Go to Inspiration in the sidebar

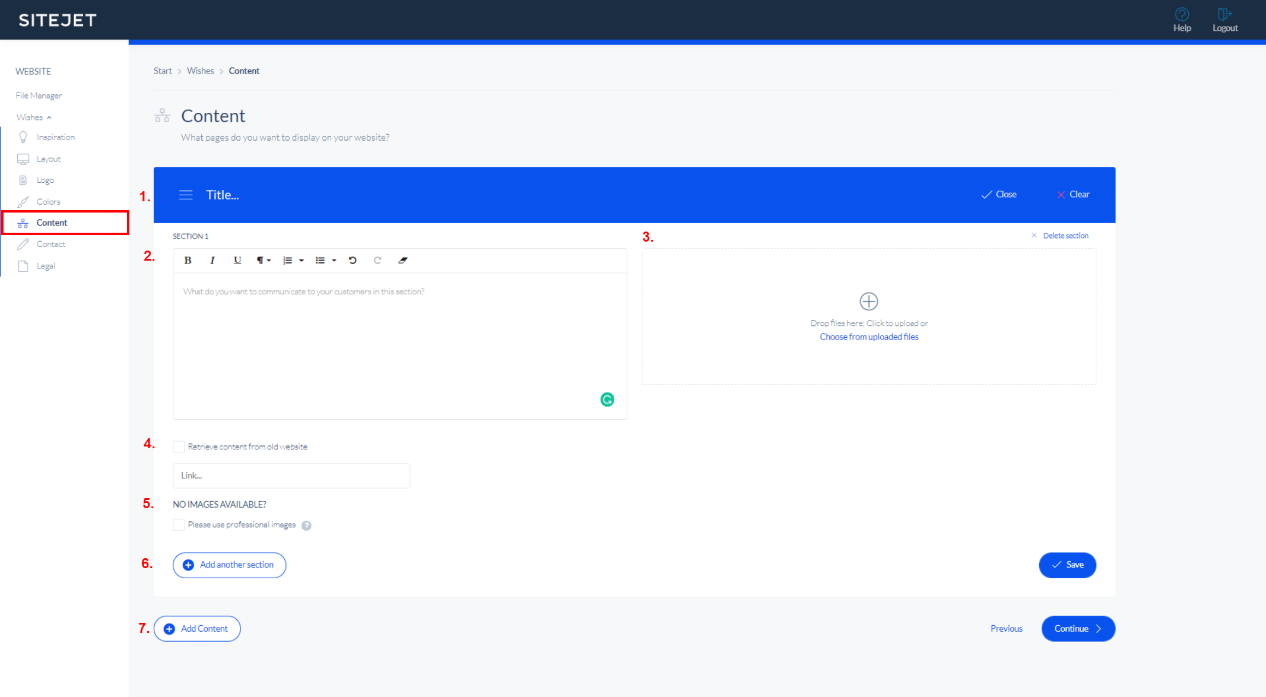coord(55,137)
